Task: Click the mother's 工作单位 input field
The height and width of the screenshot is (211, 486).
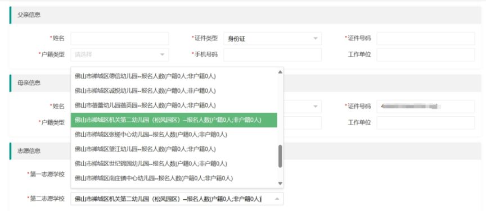Action: pyautogui.click(x=426, y=123)
